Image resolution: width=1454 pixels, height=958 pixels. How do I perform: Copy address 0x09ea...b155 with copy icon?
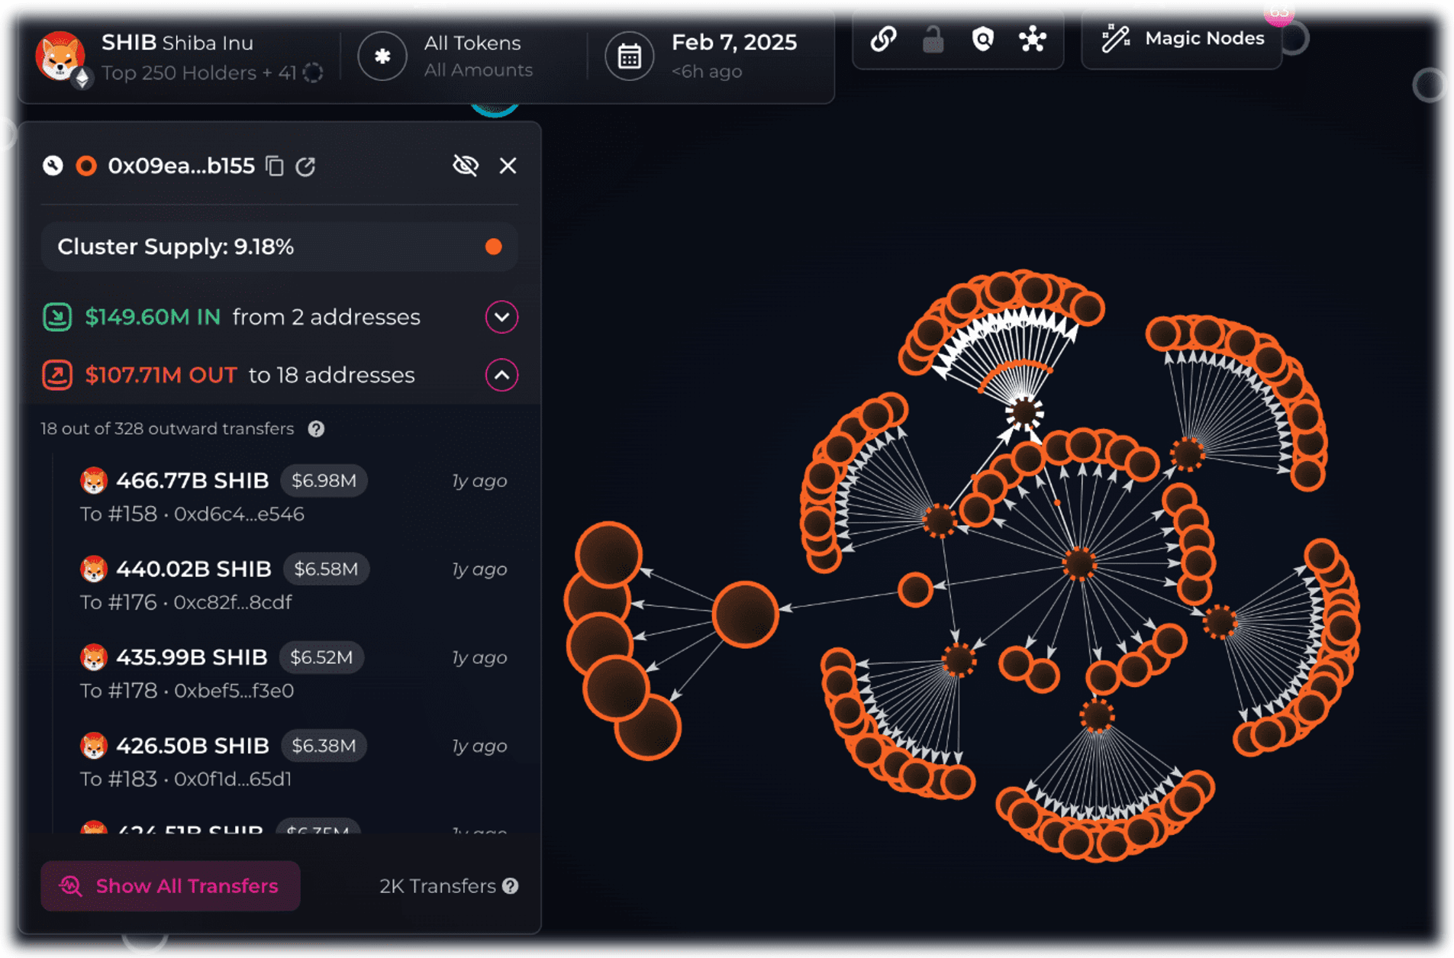pyautogui.click(x=275, y=166)
